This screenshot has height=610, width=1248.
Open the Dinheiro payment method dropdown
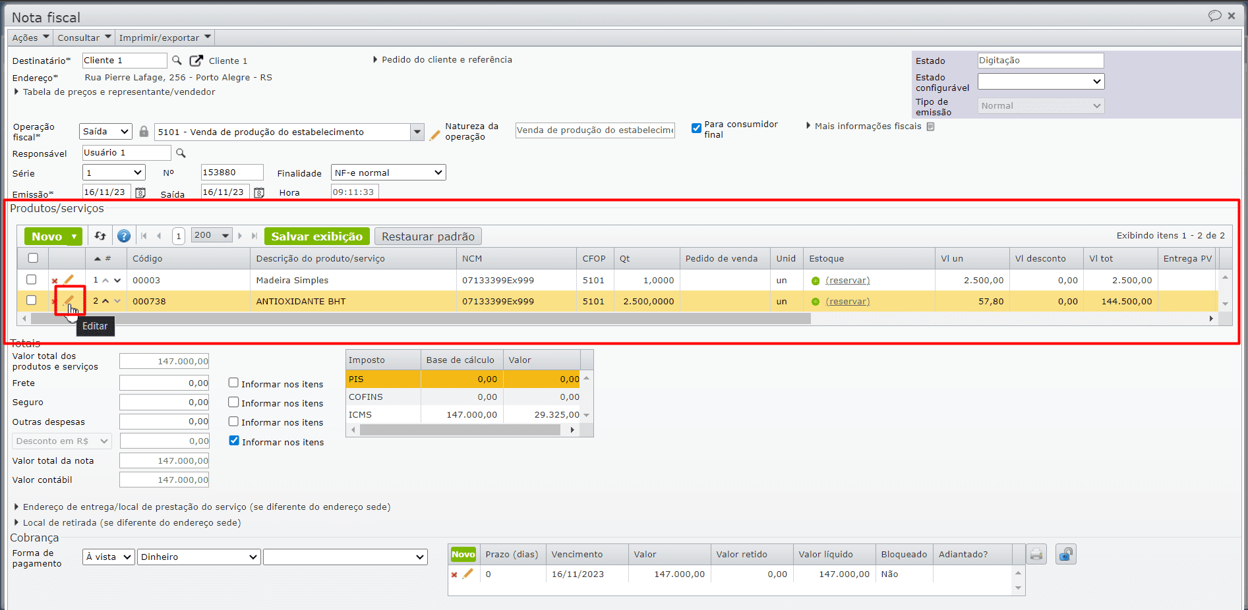pyautogui.click(x=198, y=557)
